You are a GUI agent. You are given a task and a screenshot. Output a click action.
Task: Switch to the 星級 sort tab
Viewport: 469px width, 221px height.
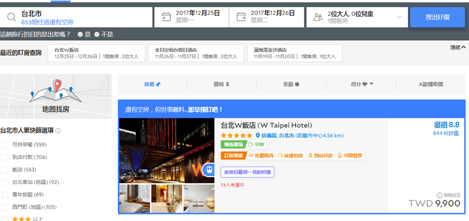(291, 84)
